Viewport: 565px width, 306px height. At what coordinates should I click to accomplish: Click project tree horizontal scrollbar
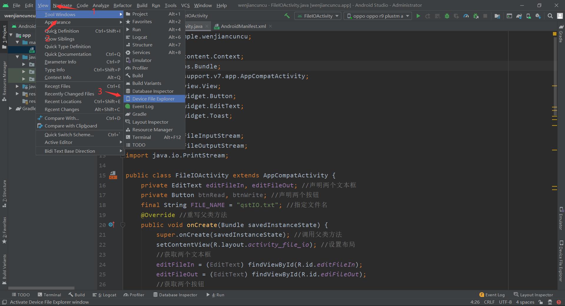point(41,288)
